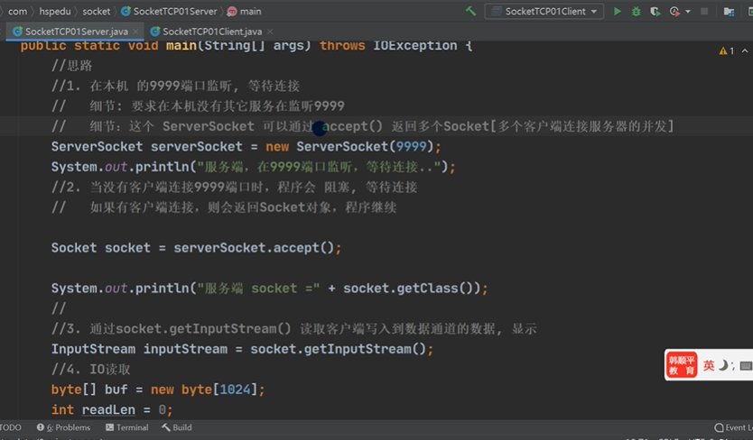Click on 'new ServerSocket(9999)' code text

click(x=349, y=146)
